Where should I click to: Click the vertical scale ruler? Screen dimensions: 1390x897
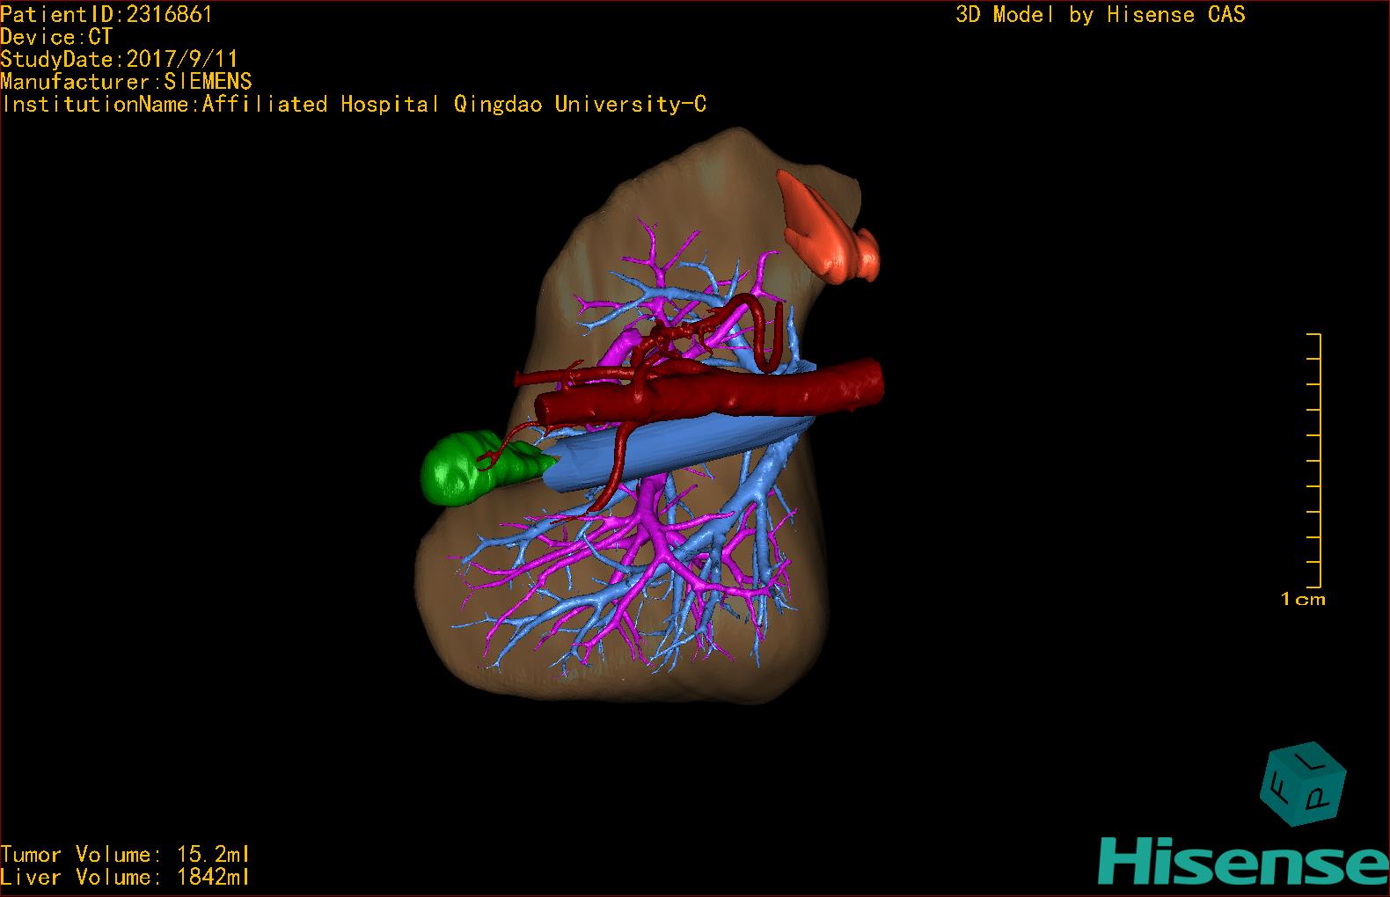click(1314, 460)
